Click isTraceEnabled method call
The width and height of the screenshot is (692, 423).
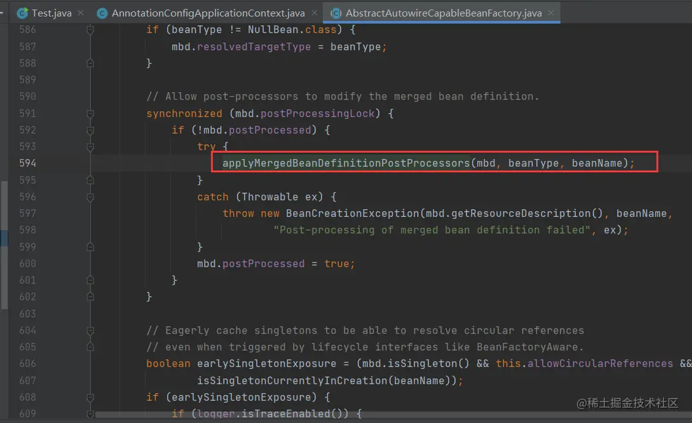click(x=285, y=413)
